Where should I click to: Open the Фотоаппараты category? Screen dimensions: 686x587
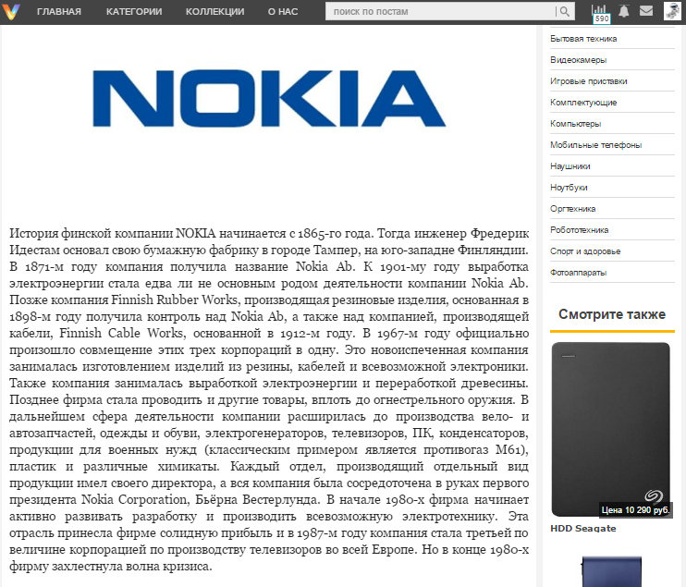pyautogui.click(x=578, y=273)
